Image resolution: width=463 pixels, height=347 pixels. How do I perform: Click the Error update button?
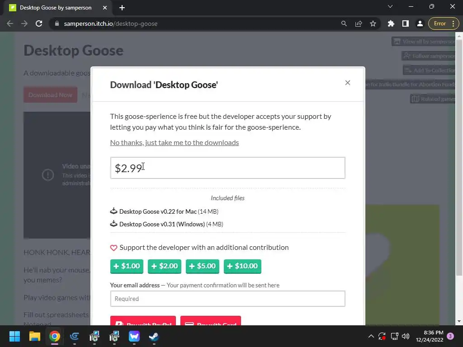click(444, 23)
